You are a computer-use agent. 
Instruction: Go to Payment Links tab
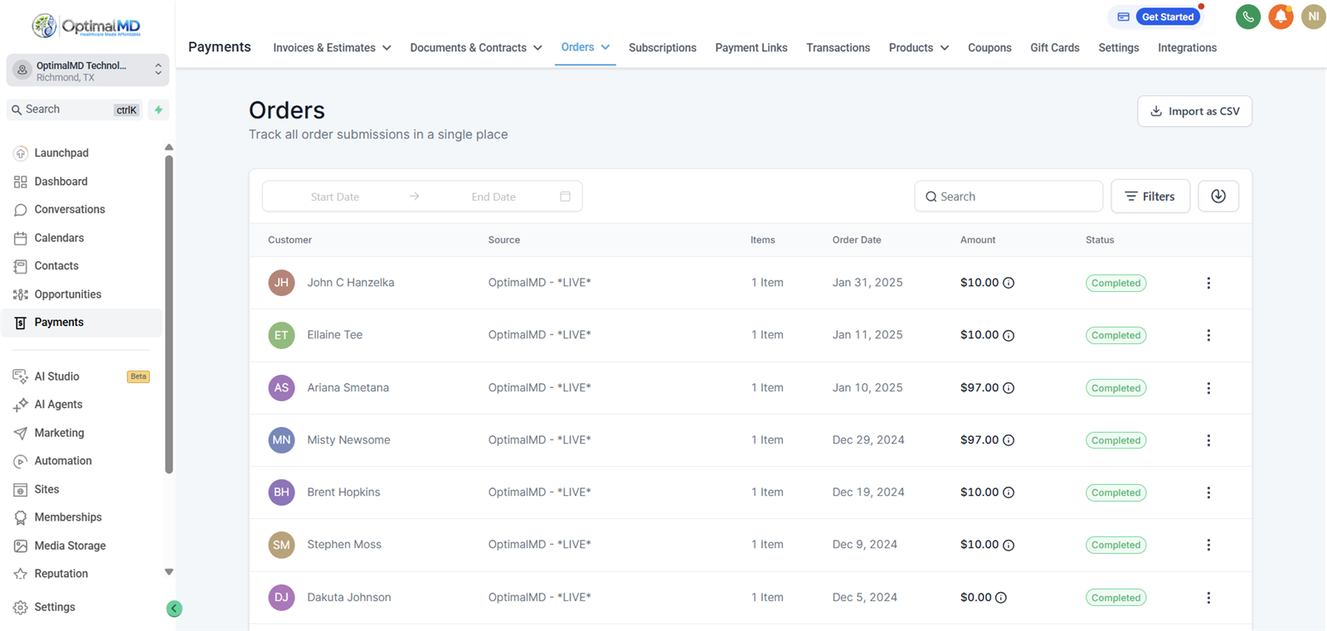click(751, 48)
